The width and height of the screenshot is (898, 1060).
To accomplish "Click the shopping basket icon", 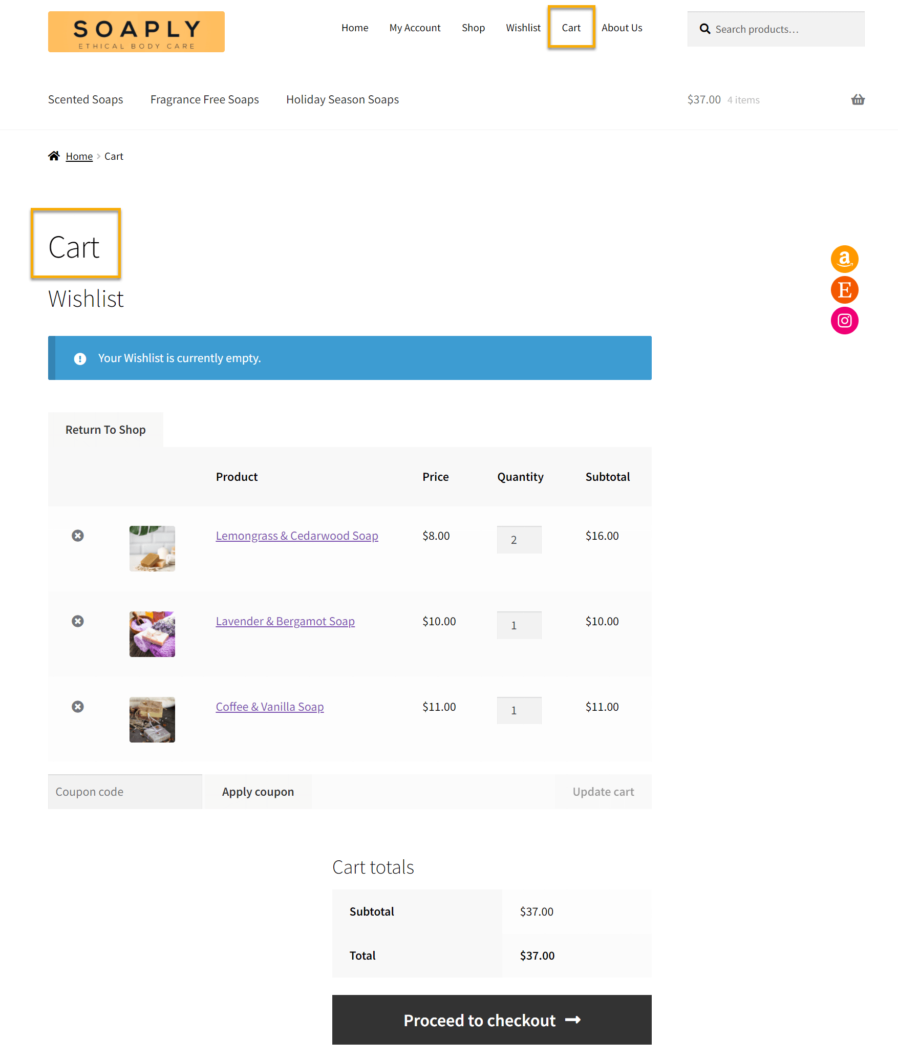I will pyautogui.click(x=858, y=100).
